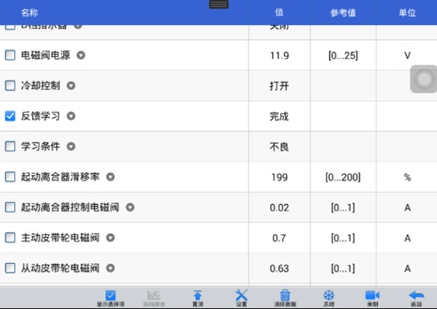
Task: Select the 主动皮带轮电磁阀 row name
Action: (61, 238)
